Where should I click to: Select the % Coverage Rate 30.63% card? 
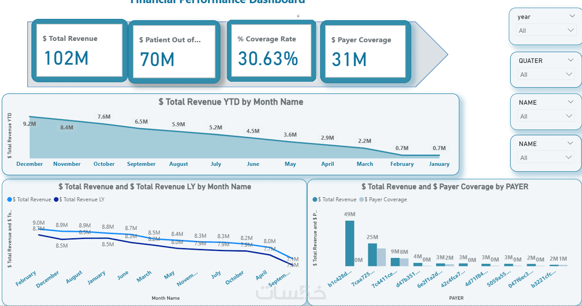269,50
